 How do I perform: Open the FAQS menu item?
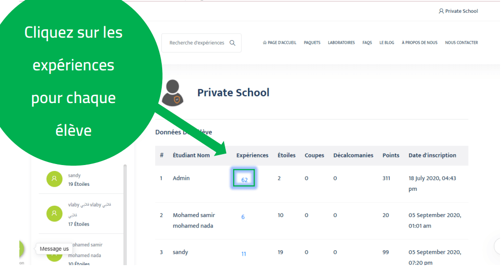pyautogui.click(x=367, y=43)
